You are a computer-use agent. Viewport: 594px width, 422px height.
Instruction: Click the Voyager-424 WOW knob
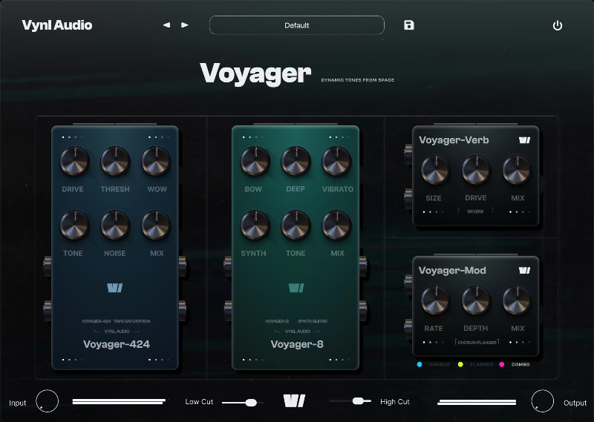coord(156,161)
